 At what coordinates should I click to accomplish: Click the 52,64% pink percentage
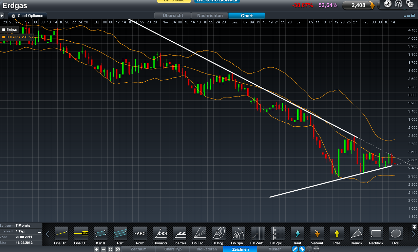point(328,5)
